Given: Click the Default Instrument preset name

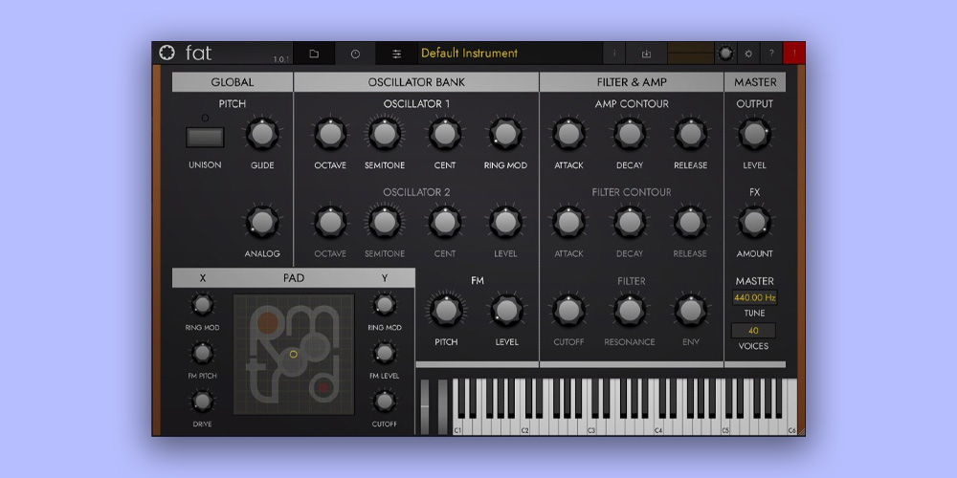Looking at the screenshot, I should tap(469, 53).
